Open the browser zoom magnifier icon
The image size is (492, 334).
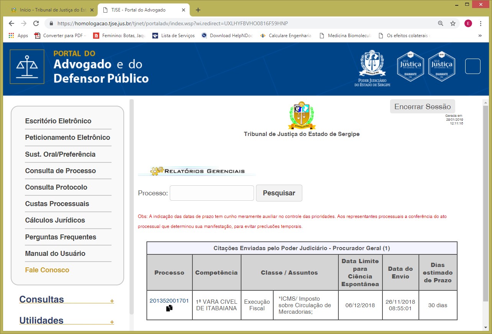441,23
